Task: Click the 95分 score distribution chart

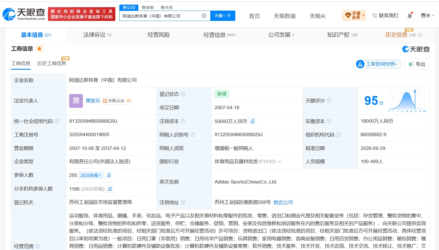Action: tap(407, 101)
